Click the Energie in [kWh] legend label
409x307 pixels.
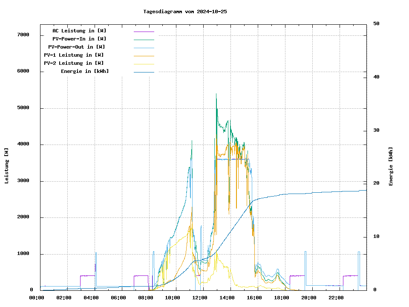[84, 71]
